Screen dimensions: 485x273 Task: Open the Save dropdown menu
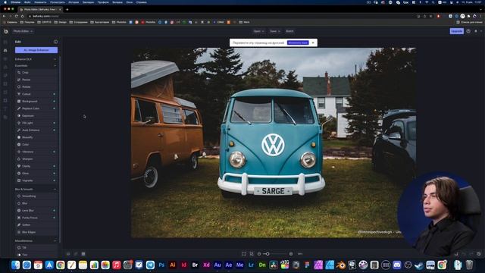click(274, 31)
